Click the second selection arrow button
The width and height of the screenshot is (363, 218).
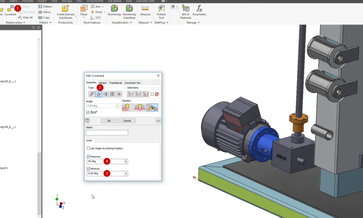click(138, 94)
